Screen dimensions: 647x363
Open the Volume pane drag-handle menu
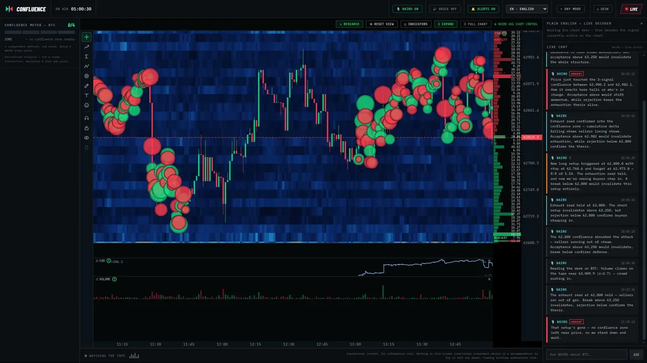[x=97, y=279]
